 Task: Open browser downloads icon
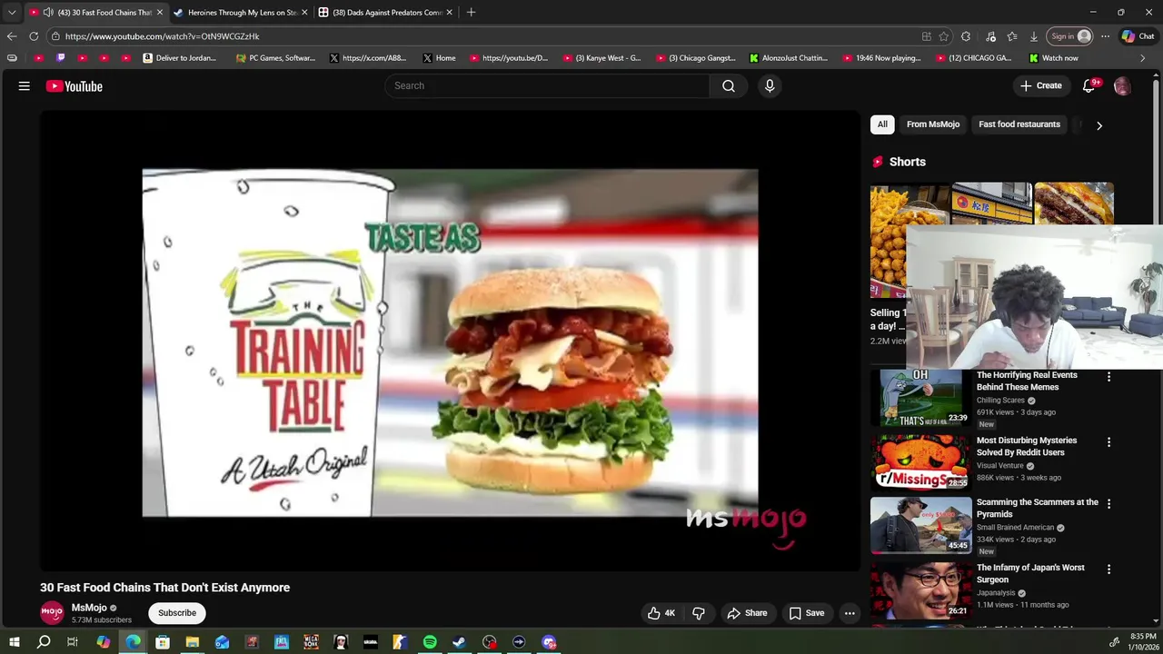click(1034, 36)
